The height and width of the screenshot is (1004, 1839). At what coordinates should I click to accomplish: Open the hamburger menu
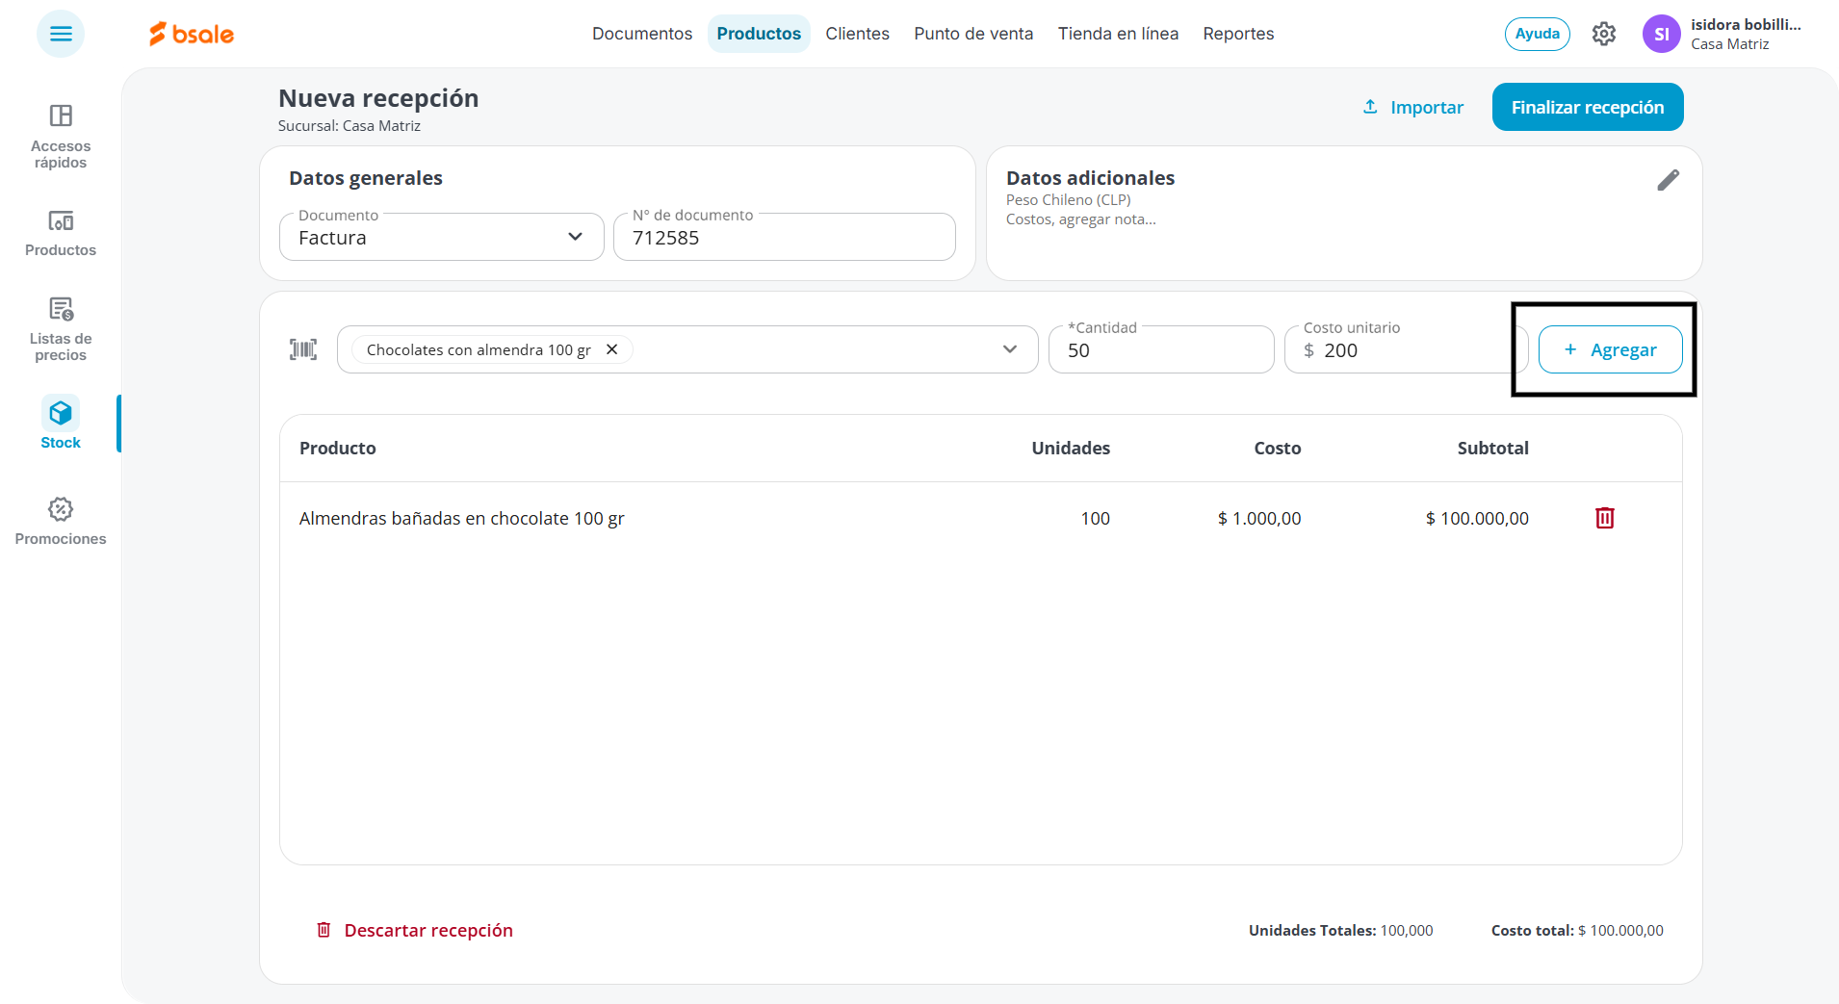61,34
